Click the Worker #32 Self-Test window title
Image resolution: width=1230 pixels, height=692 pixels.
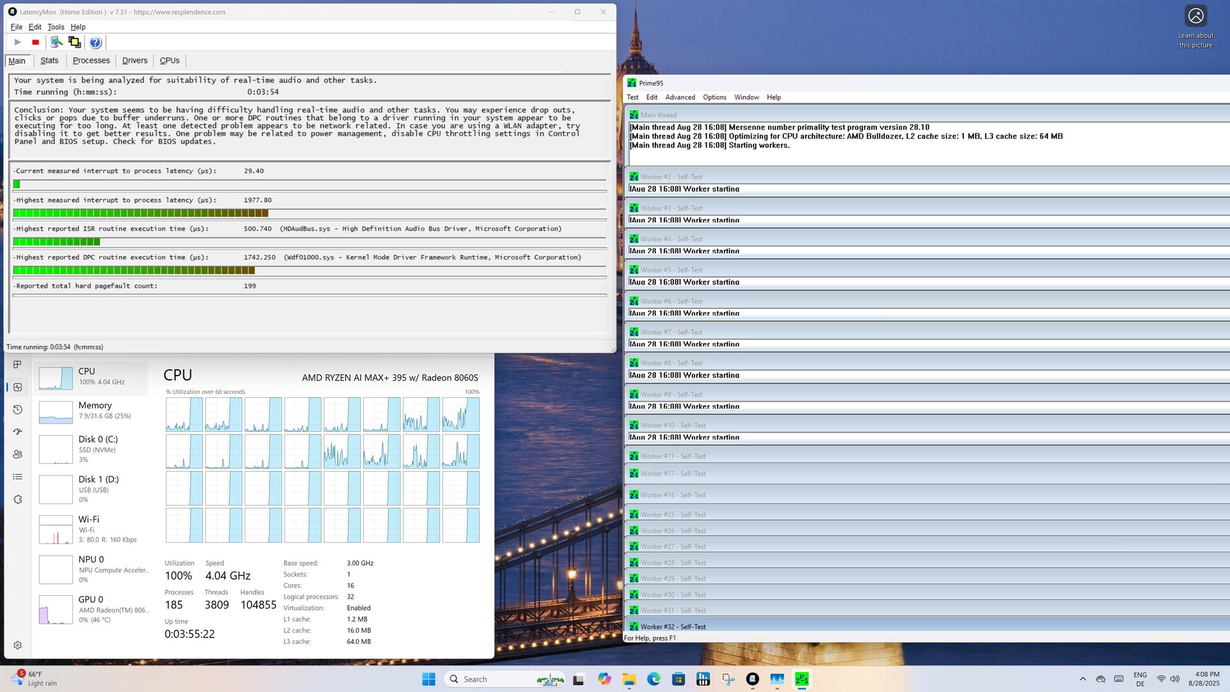(673, 627)
